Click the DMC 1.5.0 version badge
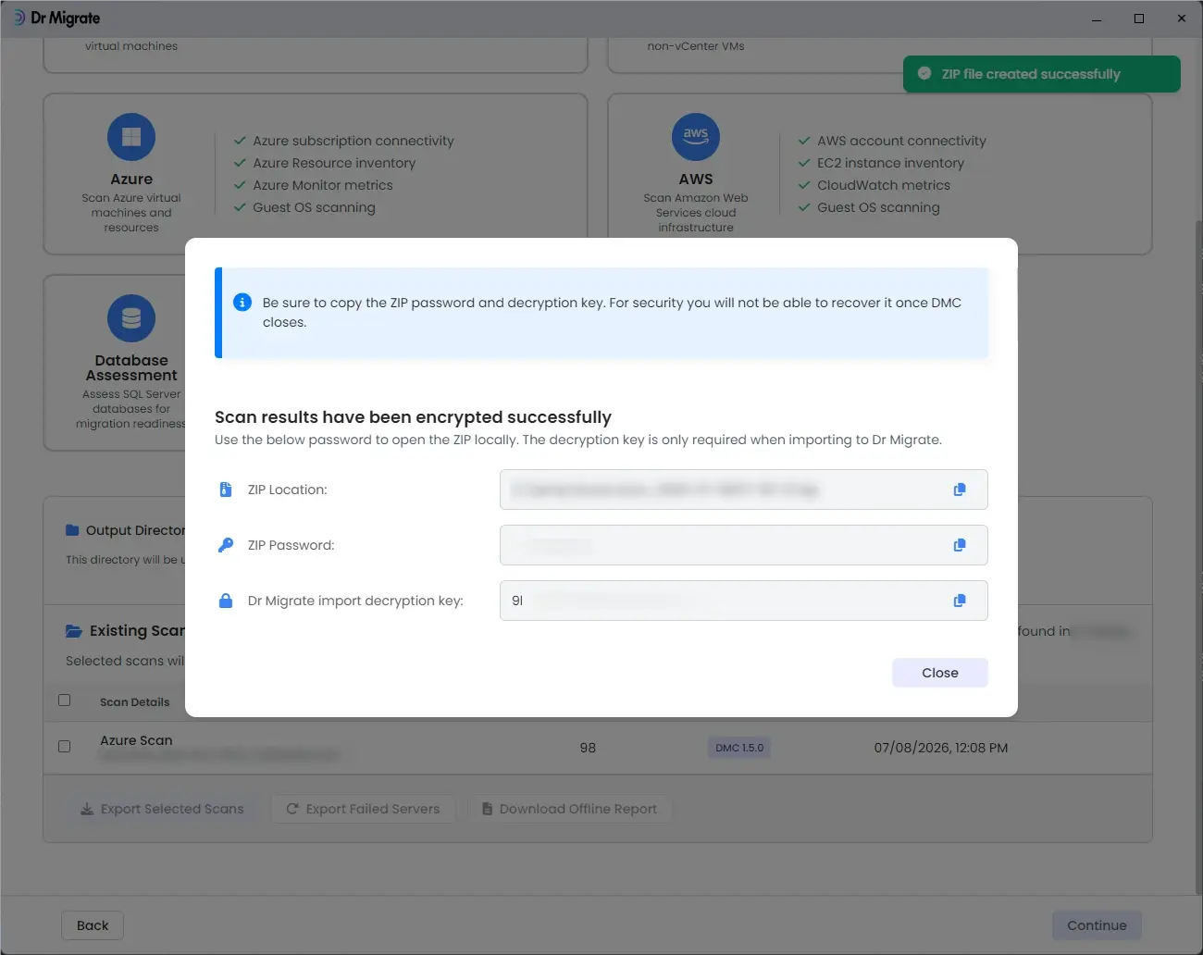1203x955 pixels. coord(739,748)
